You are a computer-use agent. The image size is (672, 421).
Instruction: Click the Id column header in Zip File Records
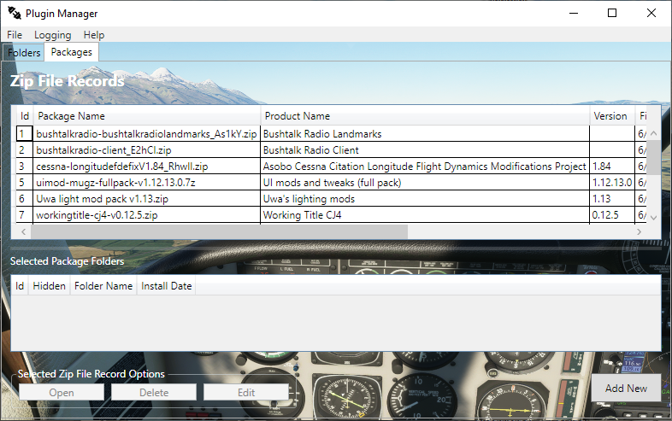(25, 116)
